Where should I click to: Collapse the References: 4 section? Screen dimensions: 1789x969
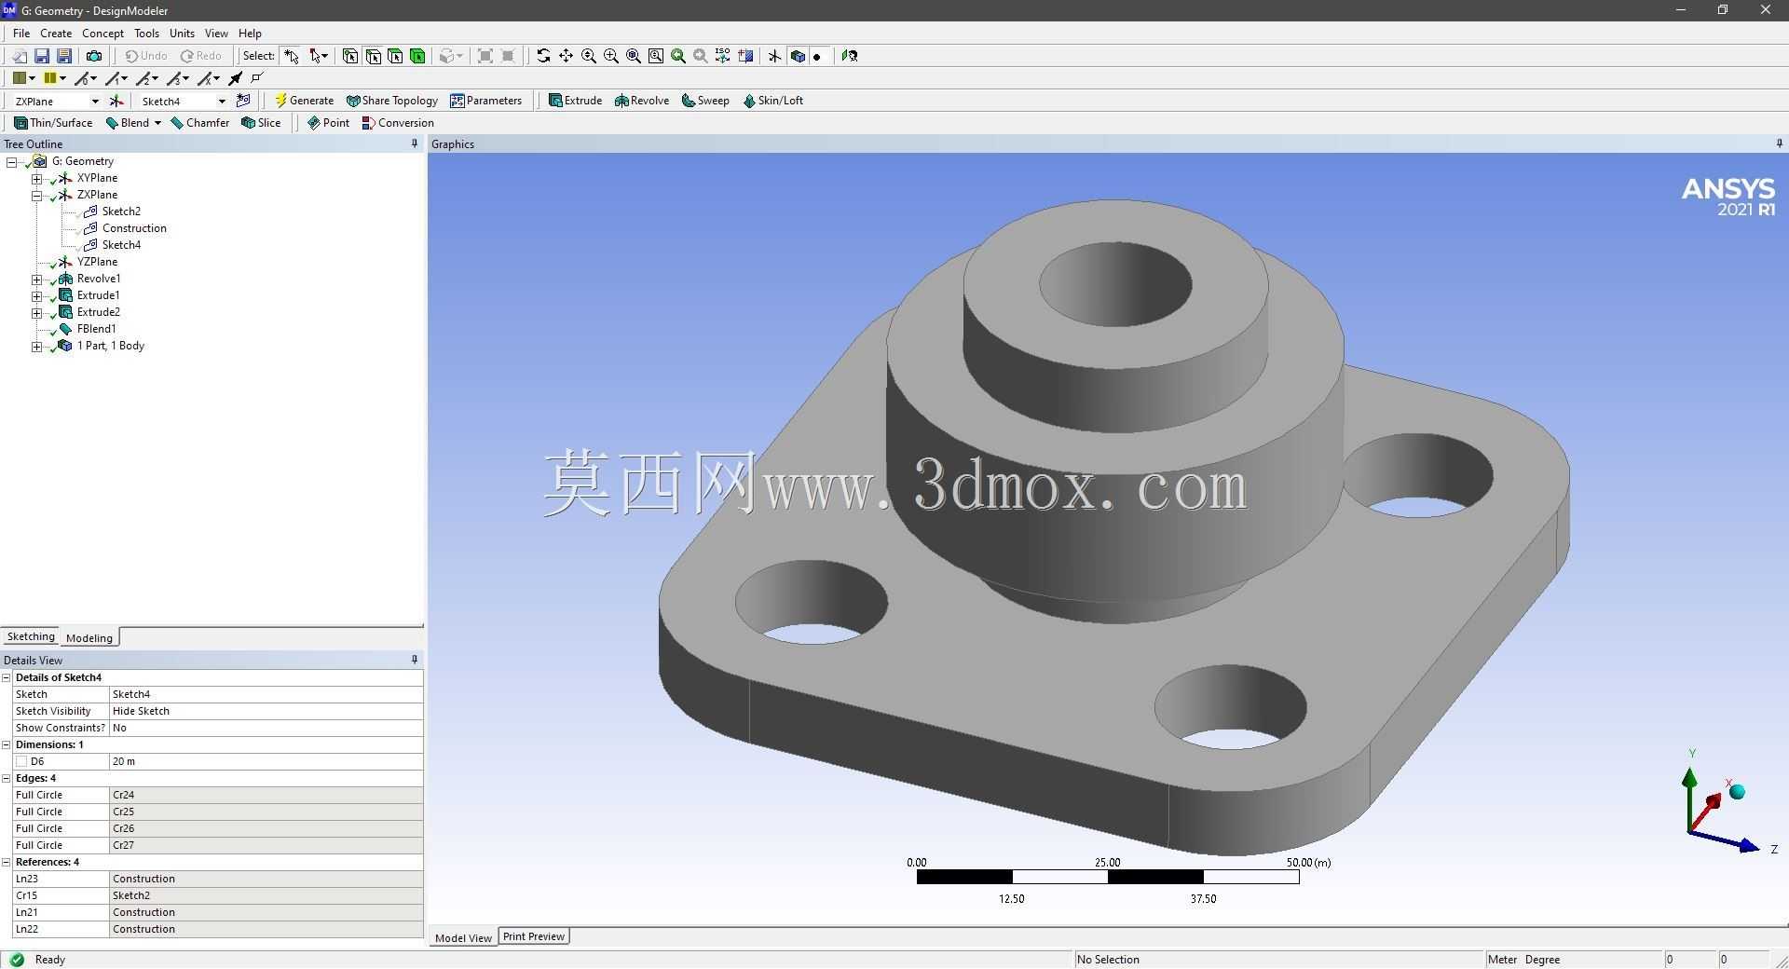pos(7,862)
